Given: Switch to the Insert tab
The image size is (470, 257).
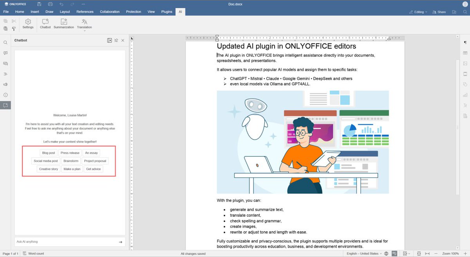Looking at the screenshot, I should pyautogui.click(x=35, y=12).
